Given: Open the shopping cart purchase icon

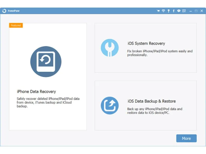Looking at the screenshot, I should pos(158,11).
